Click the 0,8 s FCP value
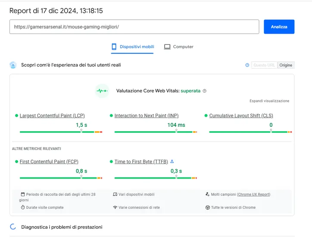 pyautogui.click(x=81, y=171)
